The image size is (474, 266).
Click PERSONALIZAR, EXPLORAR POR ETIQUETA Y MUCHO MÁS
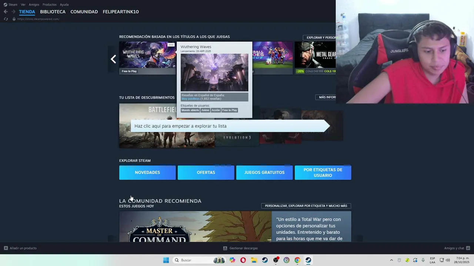point(306,206)
